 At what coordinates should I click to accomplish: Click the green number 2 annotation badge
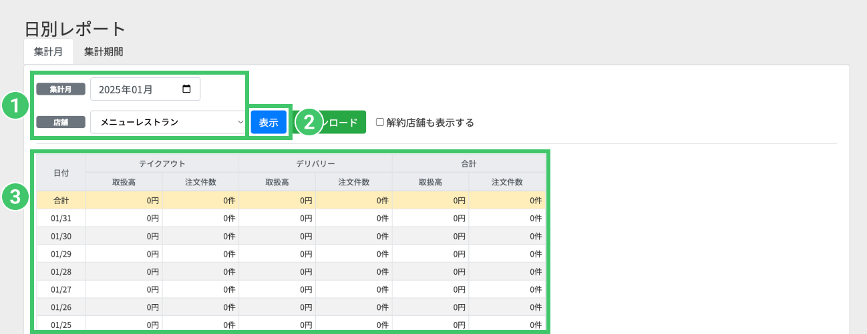click(x=309, y=123)
